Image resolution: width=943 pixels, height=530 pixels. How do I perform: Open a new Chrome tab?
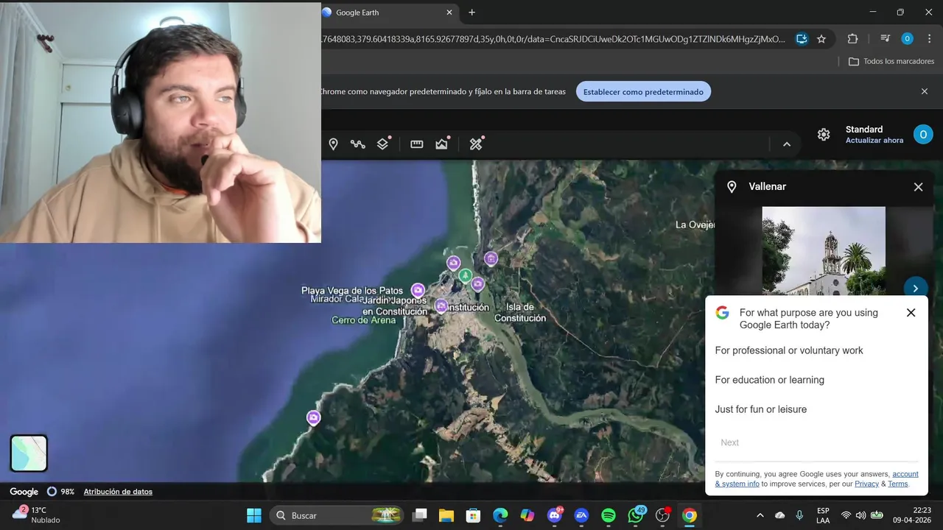pyautogui.click(x=472, y=13)
